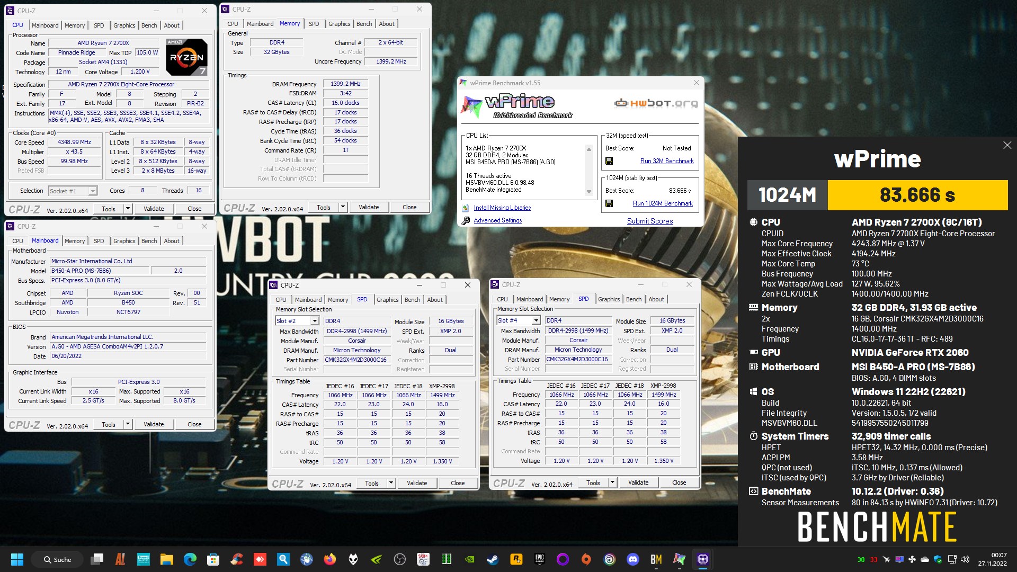Viewport: 1017px width, 572px height.
Task: Open Rockstar Games Launcher from the taskbar
Action: click(x=516, y=559)
